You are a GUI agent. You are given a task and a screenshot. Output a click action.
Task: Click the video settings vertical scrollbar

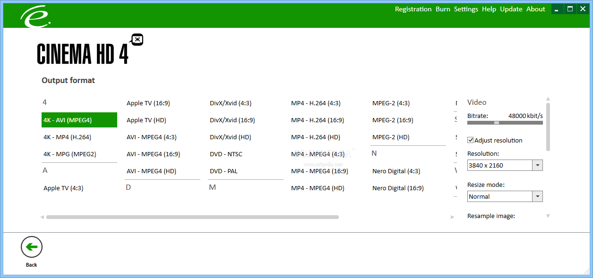coord(548,127)
